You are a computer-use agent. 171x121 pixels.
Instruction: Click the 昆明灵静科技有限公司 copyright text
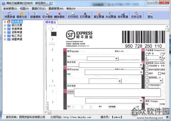coord(32,117)
